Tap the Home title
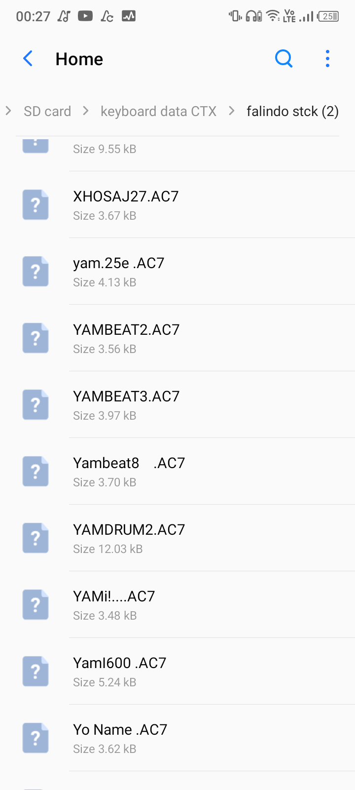The height and width of the screenshot is (790, 355). (79, 59)
